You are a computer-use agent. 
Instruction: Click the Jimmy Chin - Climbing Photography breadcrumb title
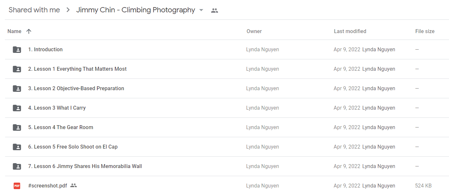(135, 10)
